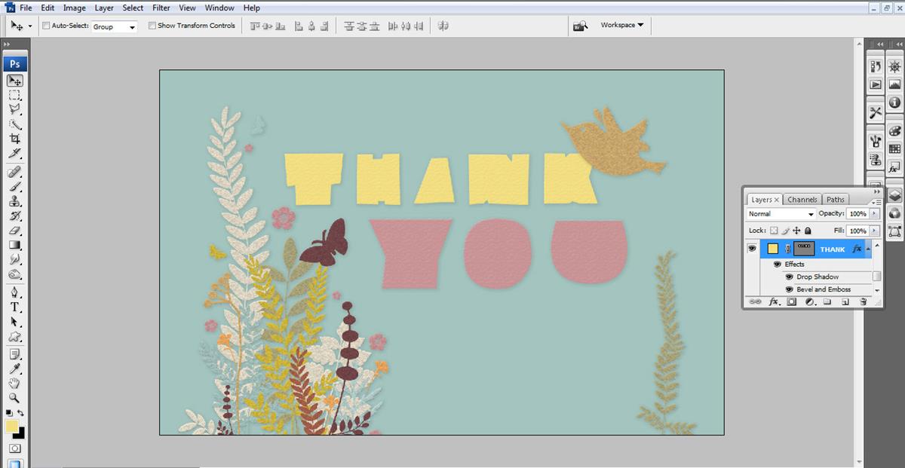Expand the Opacity slider arrow
Screen dimensions: 905x468
click(875, 214)
